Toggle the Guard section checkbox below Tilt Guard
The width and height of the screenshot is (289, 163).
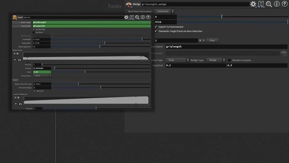click(x=35, y=91)
